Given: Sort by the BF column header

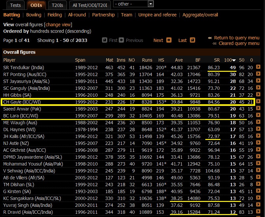Looking at the screenshot, I should 198,60.
